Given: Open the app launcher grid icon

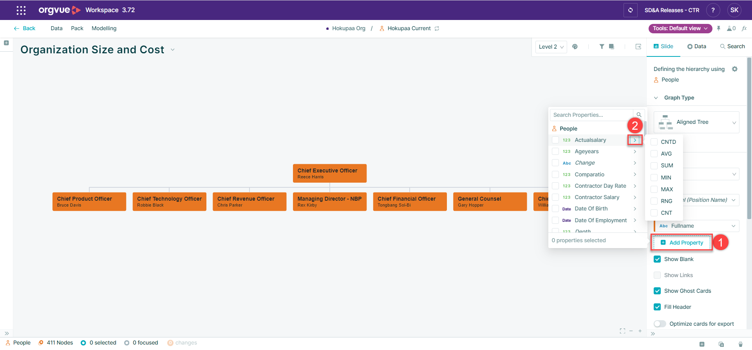Looking at the screenshot, I should pos(21,10).
